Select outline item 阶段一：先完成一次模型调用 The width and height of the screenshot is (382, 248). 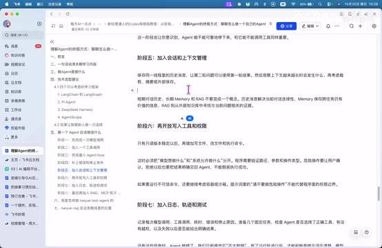[x=81, y=140]
